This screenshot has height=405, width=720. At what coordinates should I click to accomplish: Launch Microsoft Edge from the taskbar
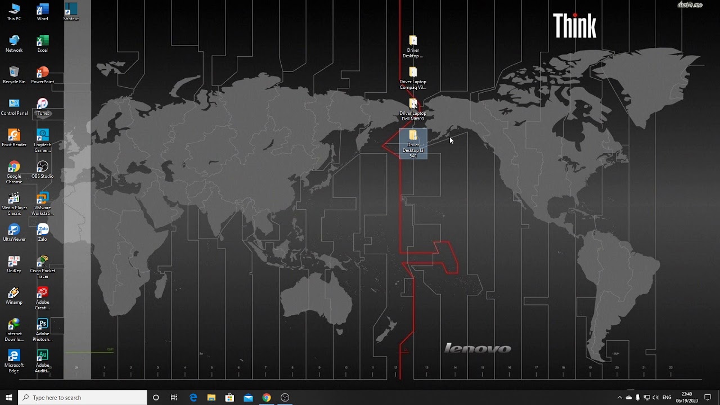tap(193, 398)
